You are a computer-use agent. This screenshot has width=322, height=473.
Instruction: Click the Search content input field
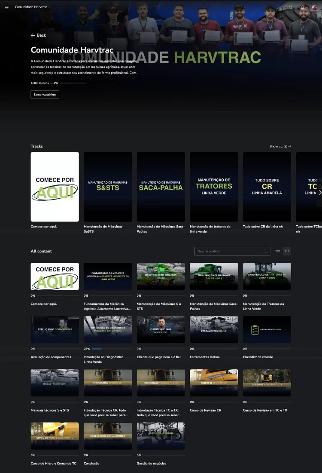tap(232, 251)
